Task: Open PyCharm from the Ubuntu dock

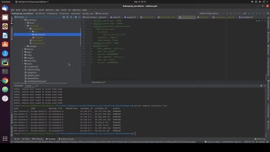Action: click(x=5, y=62)
